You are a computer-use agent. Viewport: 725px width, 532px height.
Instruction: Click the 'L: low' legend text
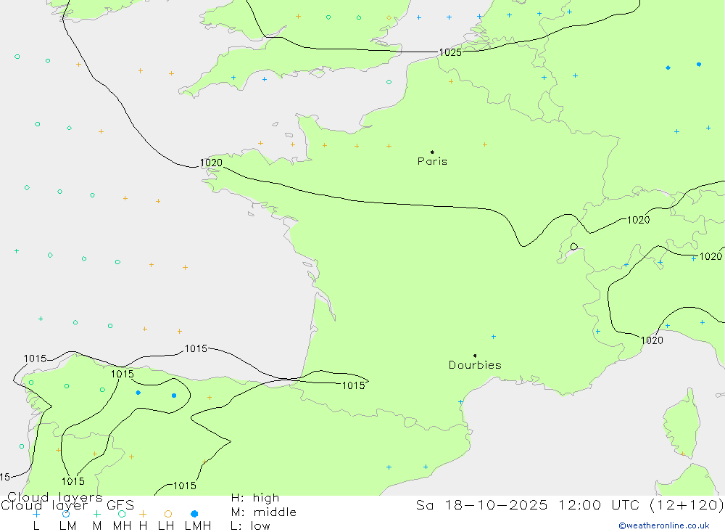point(250,526)
